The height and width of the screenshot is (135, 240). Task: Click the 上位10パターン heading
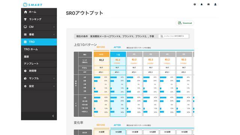(85, 45)
